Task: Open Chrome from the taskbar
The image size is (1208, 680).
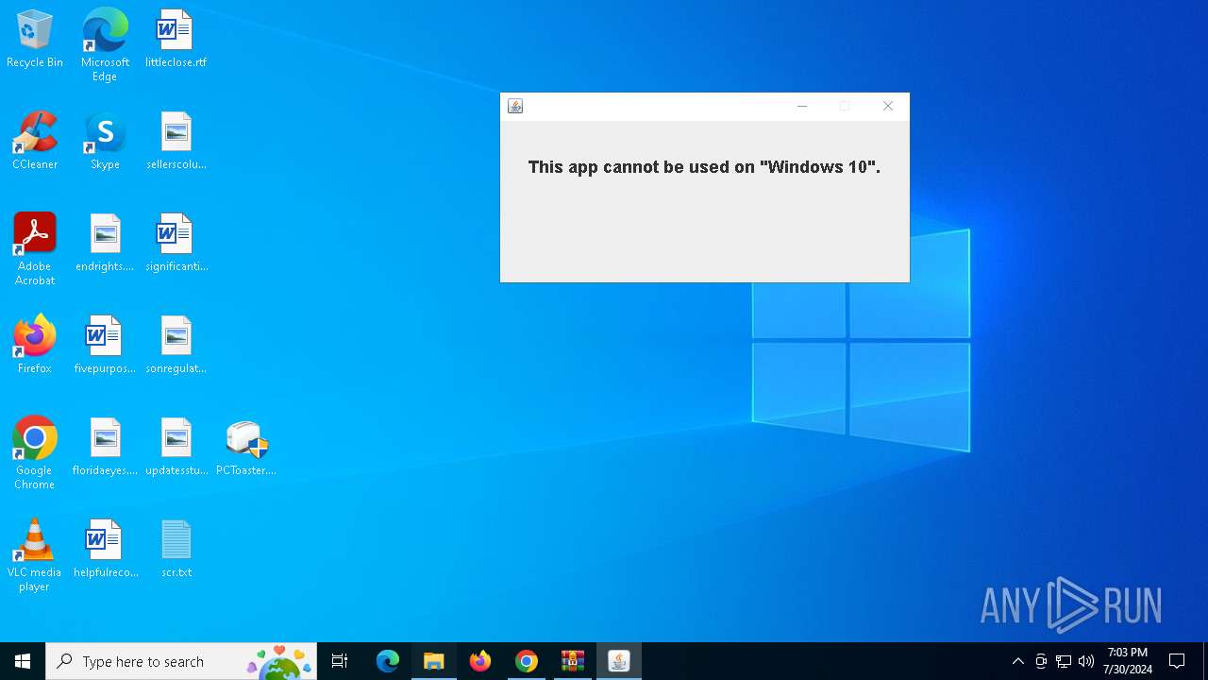Action: click(527, 661)
